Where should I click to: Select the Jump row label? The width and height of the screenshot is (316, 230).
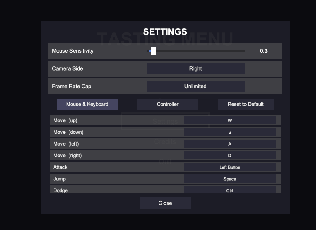pos(59,179)
